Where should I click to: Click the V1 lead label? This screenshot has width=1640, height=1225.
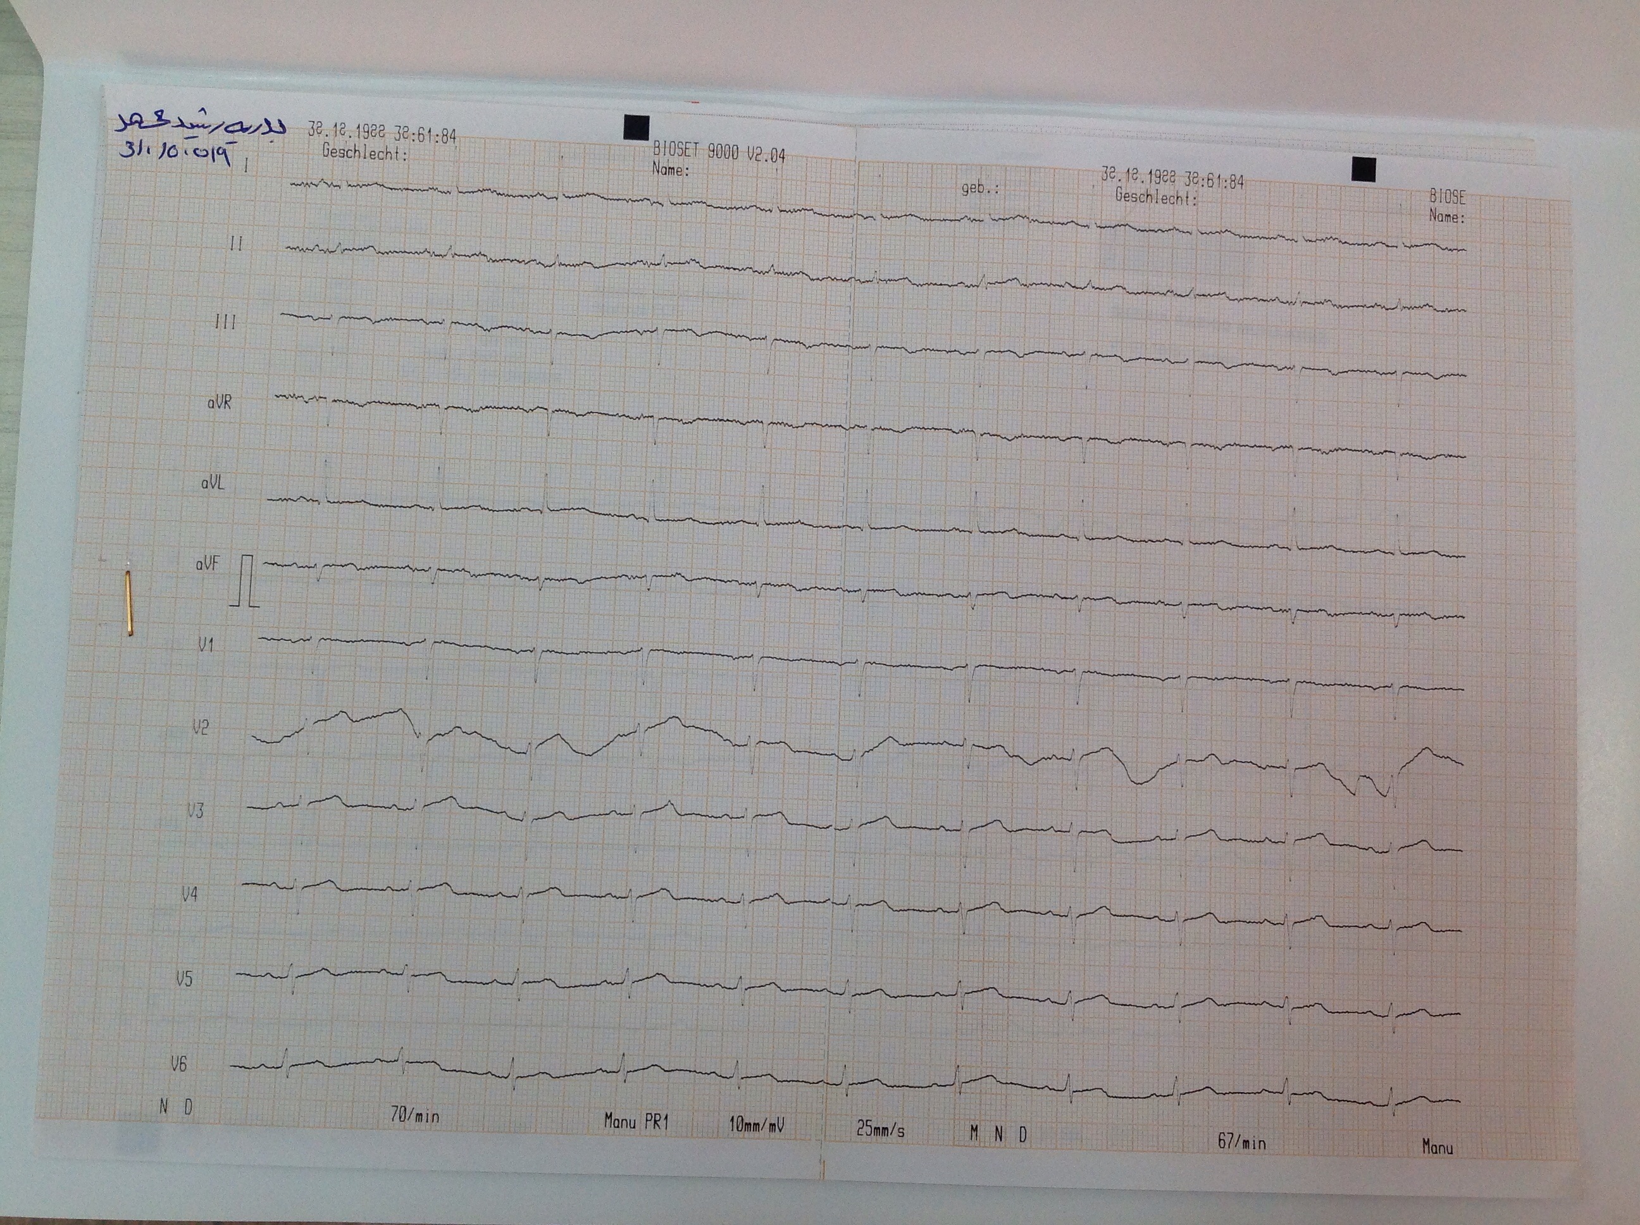click(x=206, y=646)
